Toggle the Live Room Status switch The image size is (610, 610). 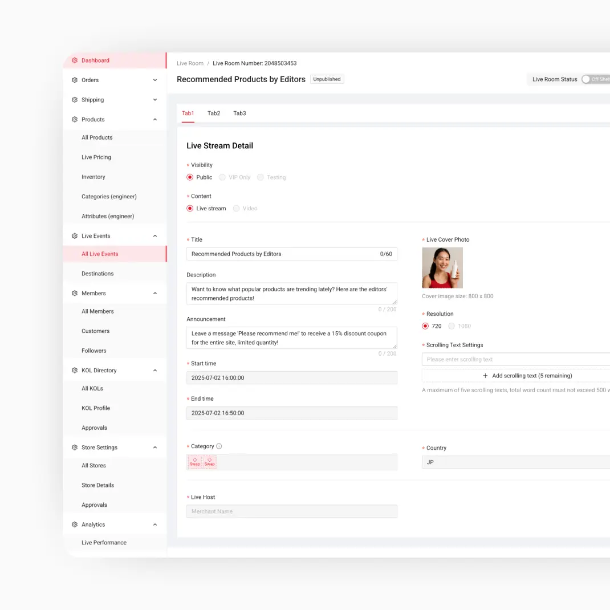click(x=587, y=79)
